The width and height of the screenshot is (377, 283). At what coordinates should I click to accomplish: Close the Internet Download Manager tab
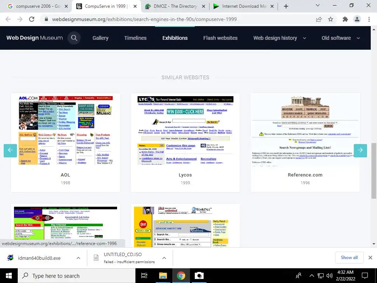tap(272, 6)
